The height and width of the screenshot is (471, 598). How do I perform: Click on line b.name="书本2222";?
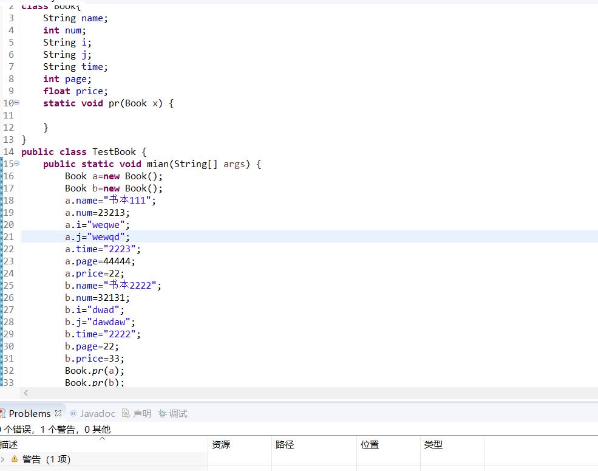click(114, 286)
